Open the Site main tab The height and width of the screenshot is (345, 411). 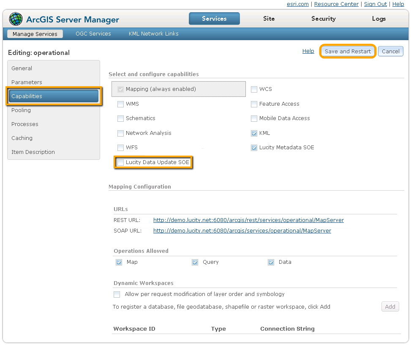pos(269,19)
